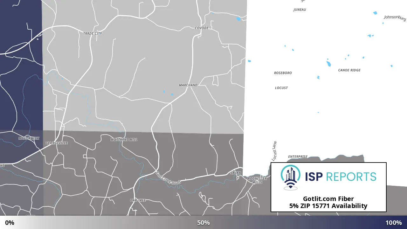
Task: Click '5% ZIP 15771 Availability' caption
Action: tap(328, 206)
